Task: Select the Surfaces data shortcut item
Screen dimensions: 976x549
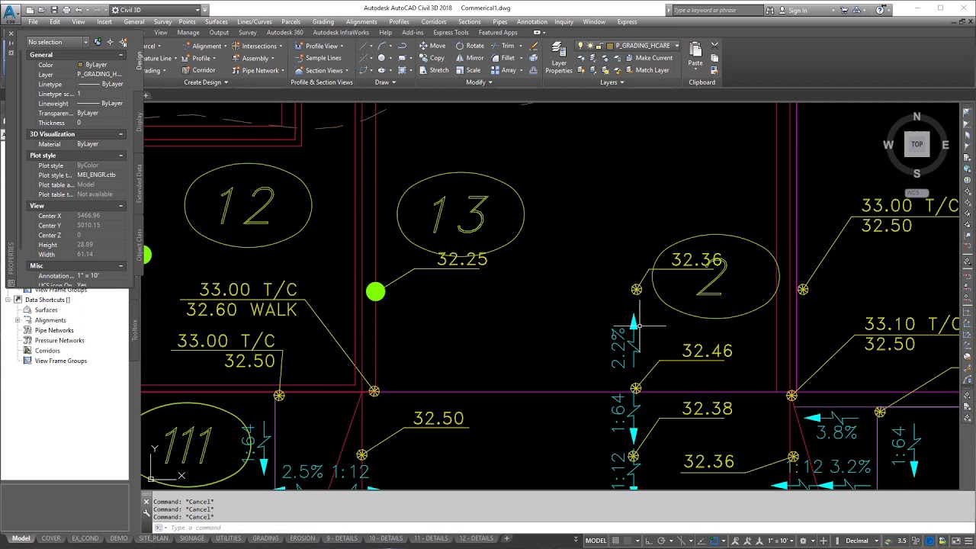Action: coord(46,310)
